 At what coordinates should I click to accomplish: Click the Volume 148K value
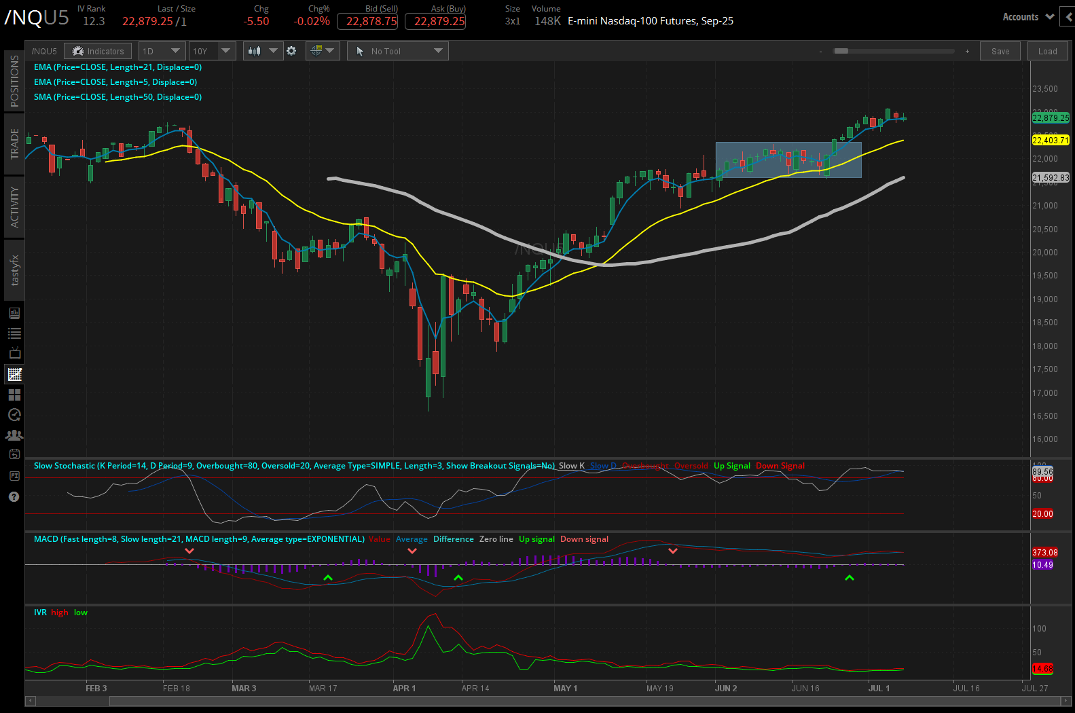click(547, 22)
